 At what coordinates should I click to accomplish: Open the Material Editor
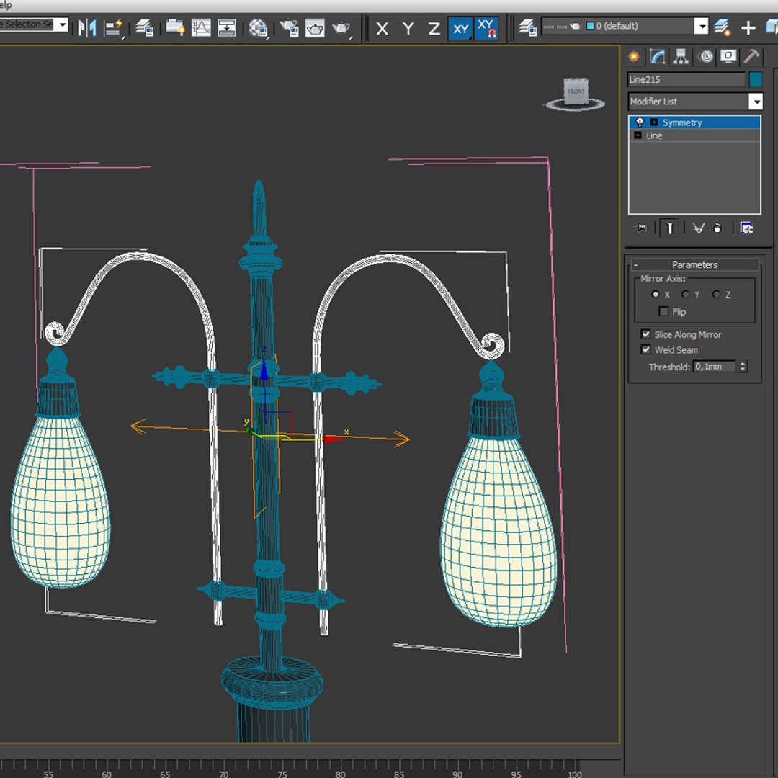click(258, 28)
